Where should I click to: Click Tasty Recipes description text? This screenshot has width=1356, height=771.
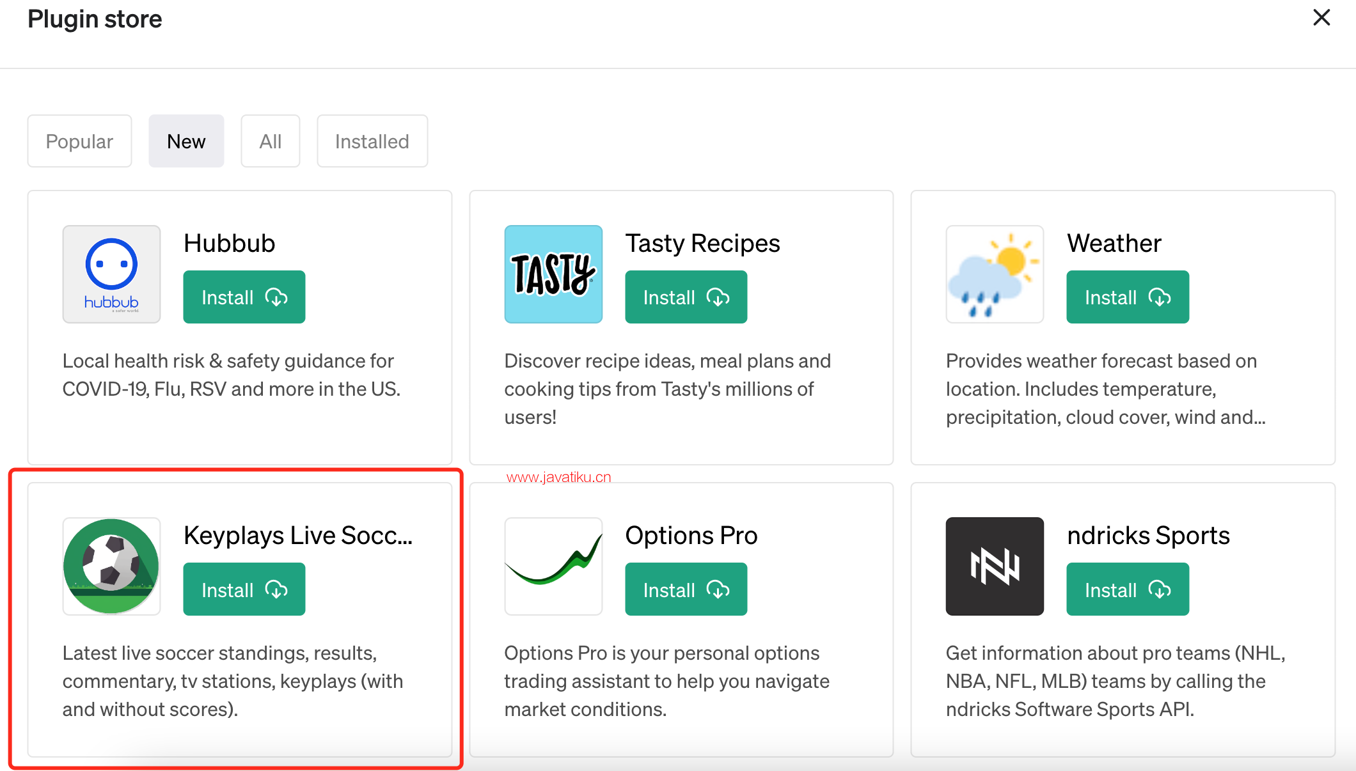tap(667, 389)
